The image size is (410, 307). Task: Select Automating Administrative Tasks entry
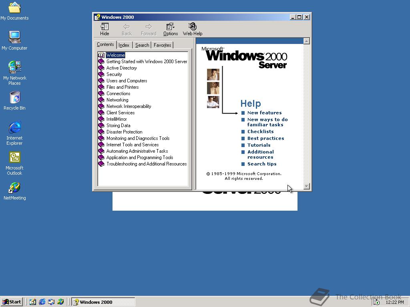tap(137, 151)
